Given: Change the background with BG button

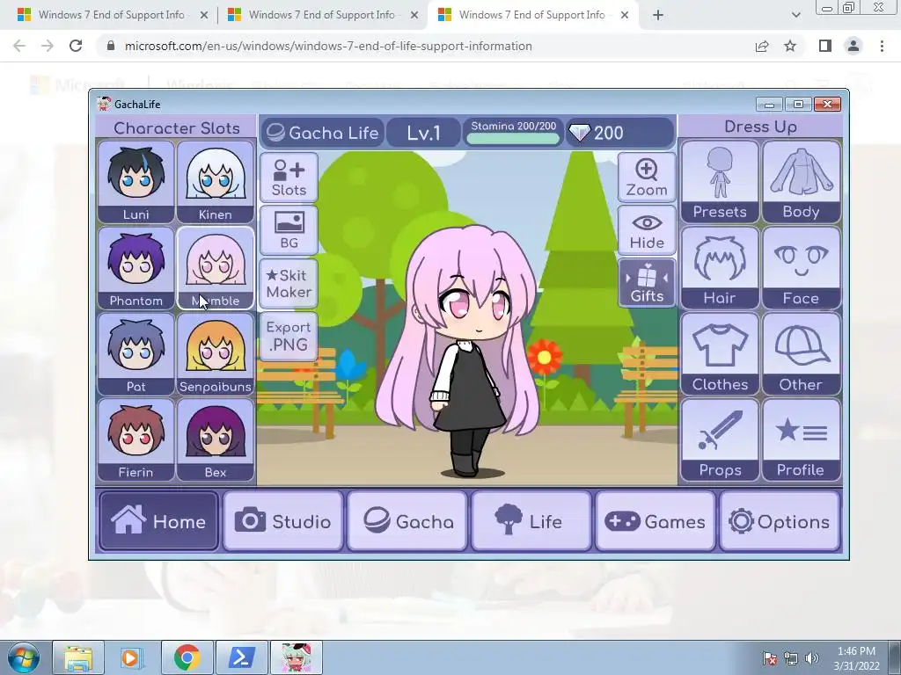Looking at the screenshot, I should [x=289, y=230].
